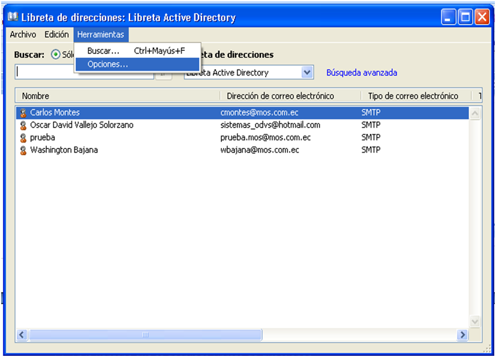Select Washington Bajana contact
496x357 pixels.
(64, 150)
